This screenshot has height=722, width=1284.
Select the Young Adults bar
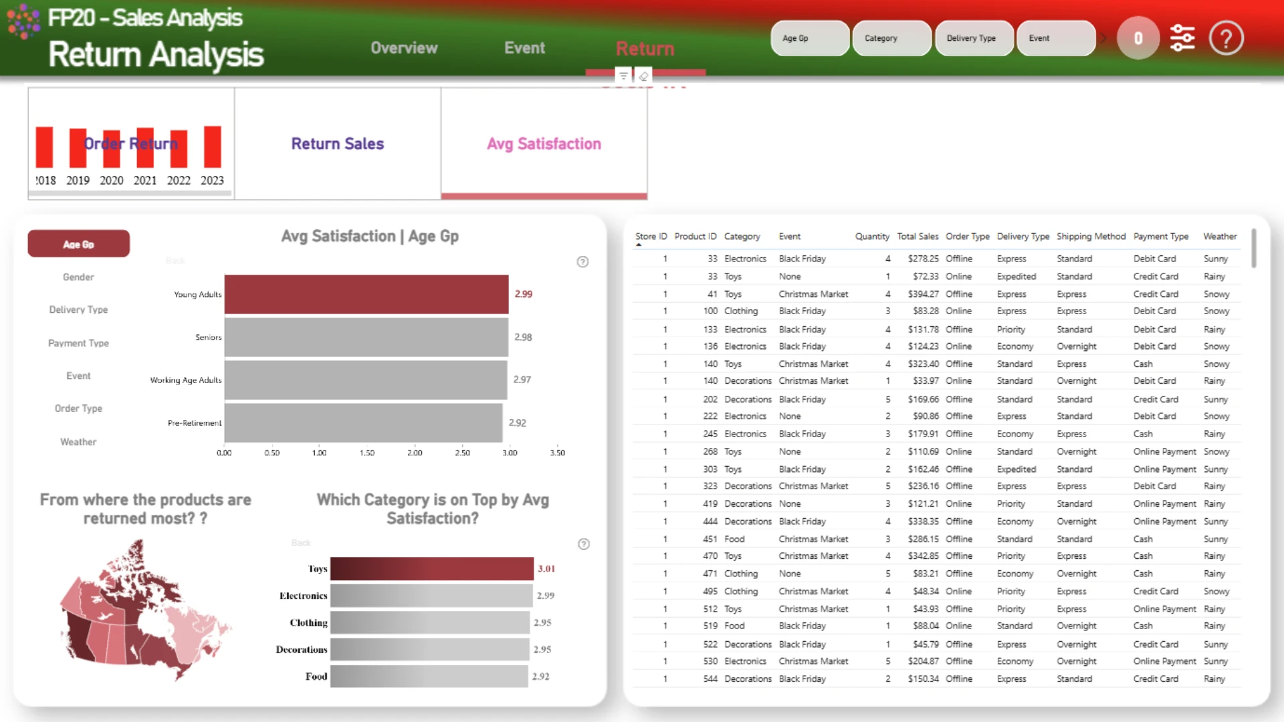click(x=366, y=294)
